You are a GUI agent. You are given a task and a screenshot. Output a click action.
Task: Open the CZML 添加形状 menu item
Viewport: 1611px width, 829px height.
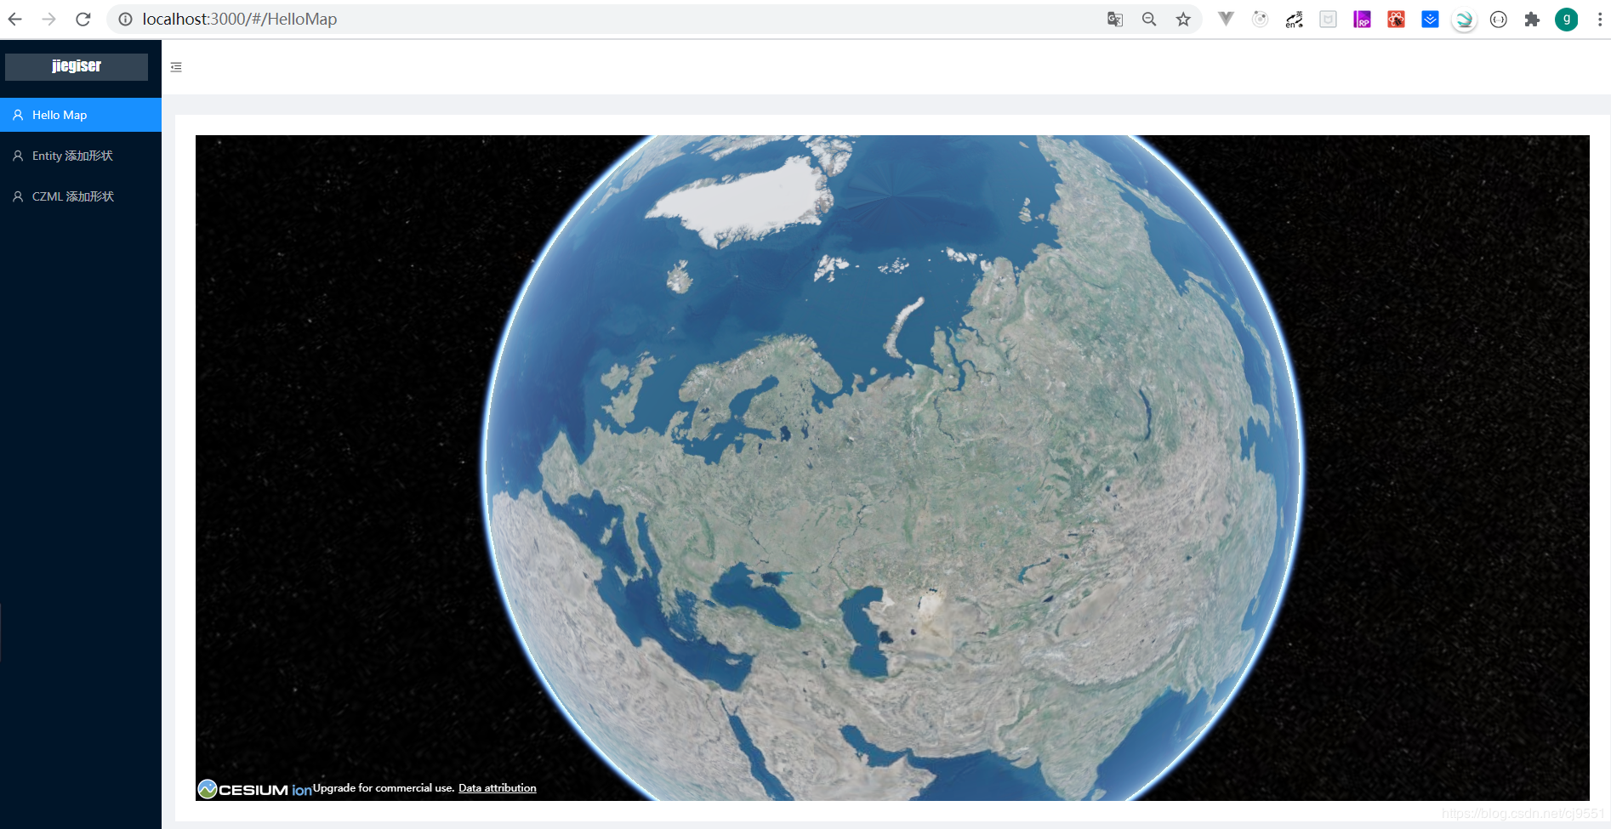click(x=81, y=196)
